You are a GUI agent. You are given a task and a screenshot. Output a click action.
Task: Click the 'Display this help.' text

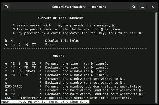click(62, 41)
